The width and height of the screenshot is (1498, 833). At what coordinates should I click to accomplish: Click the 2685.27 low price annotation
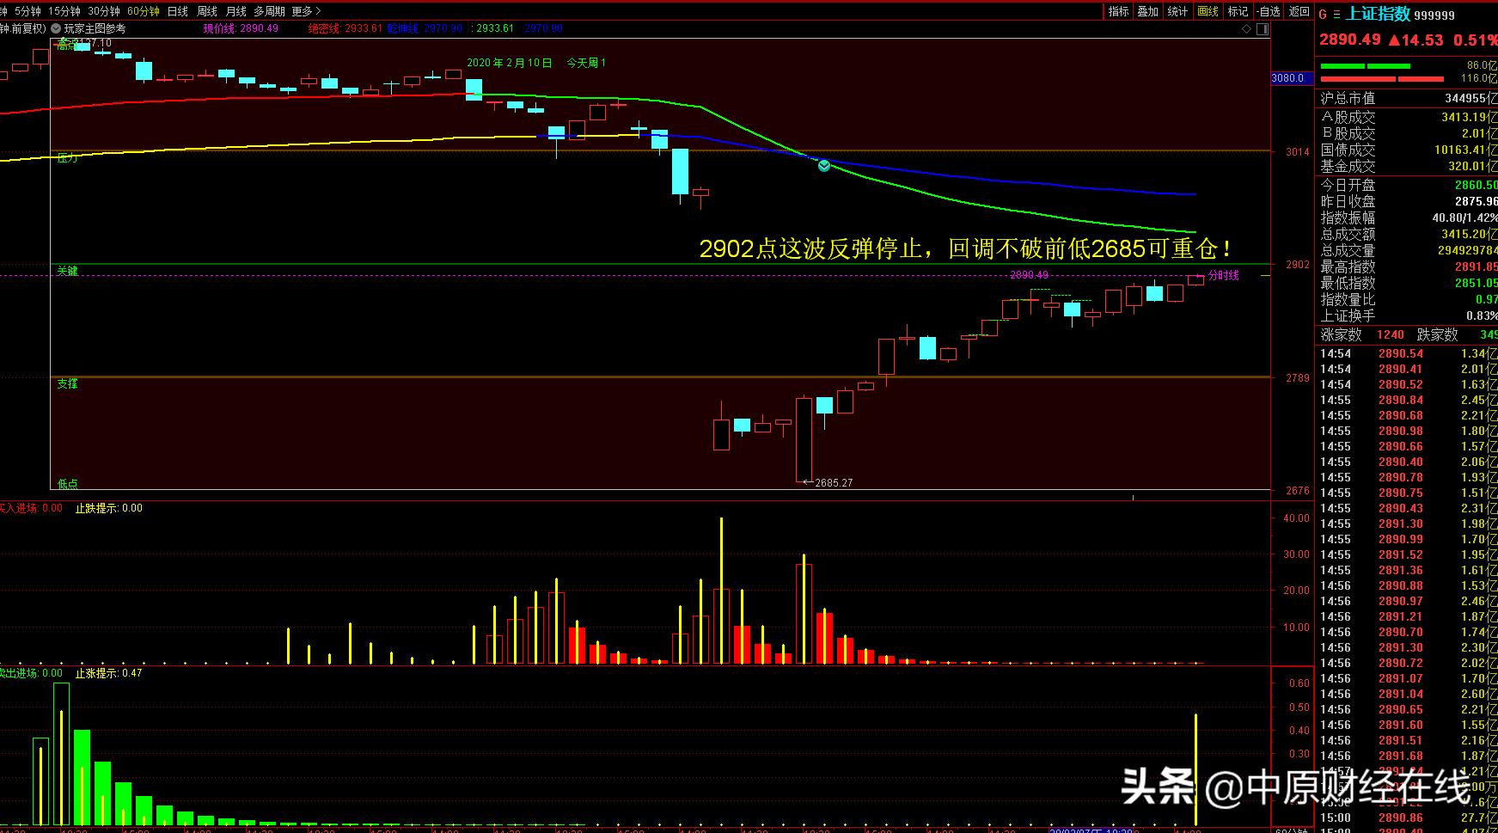click(833, 483)
